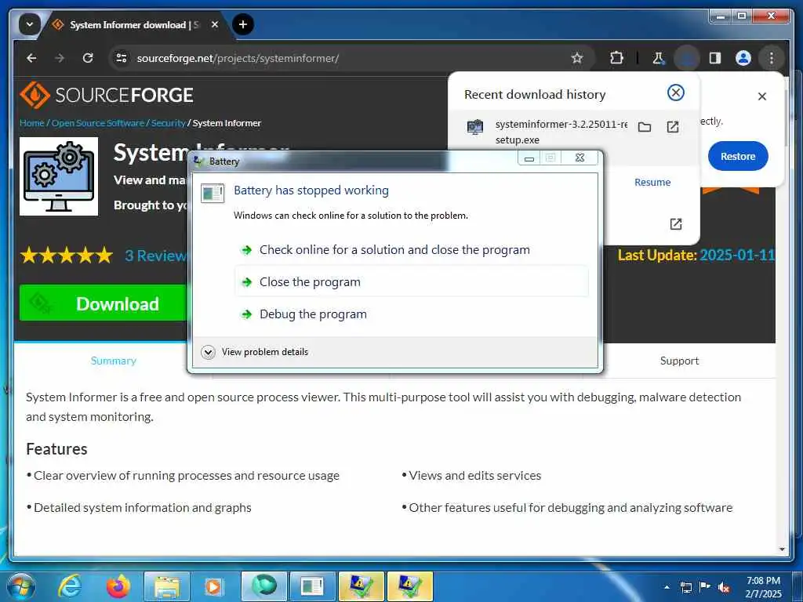Viewport: 803px width, 602px height.
Task: Open full download history link icon
Action: 676,223
